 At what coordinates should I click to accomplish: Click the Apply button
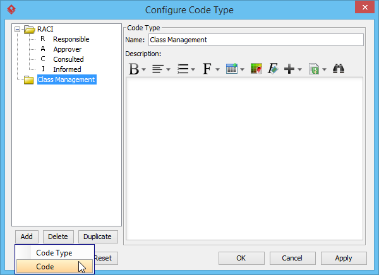pyautogui.click(x=344, y=259)
